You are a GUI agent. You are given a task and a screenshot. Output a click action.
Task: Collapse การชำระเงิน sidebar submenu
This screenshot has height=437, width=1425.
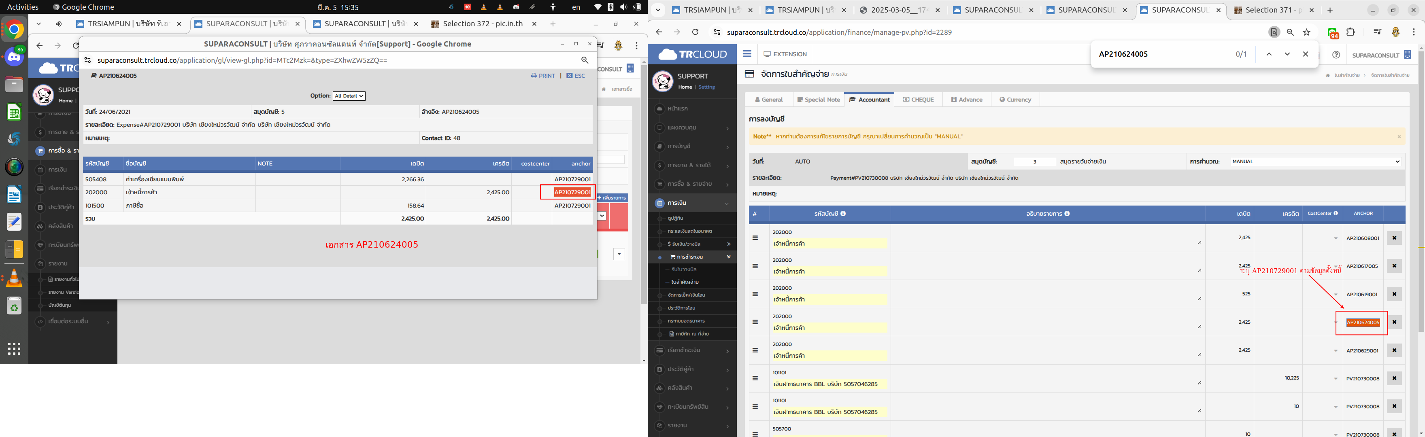729,257
